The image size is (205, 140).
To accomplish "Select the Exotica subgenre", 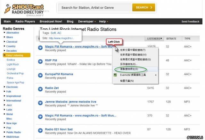I will tap(11, 60).
